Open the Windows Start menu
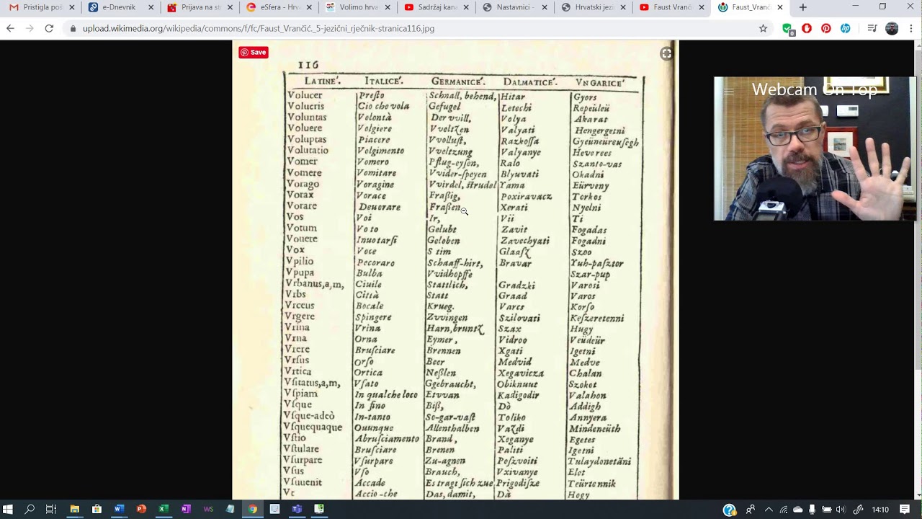Viewport: 922px width, 519px height. (x=8, y=509)
